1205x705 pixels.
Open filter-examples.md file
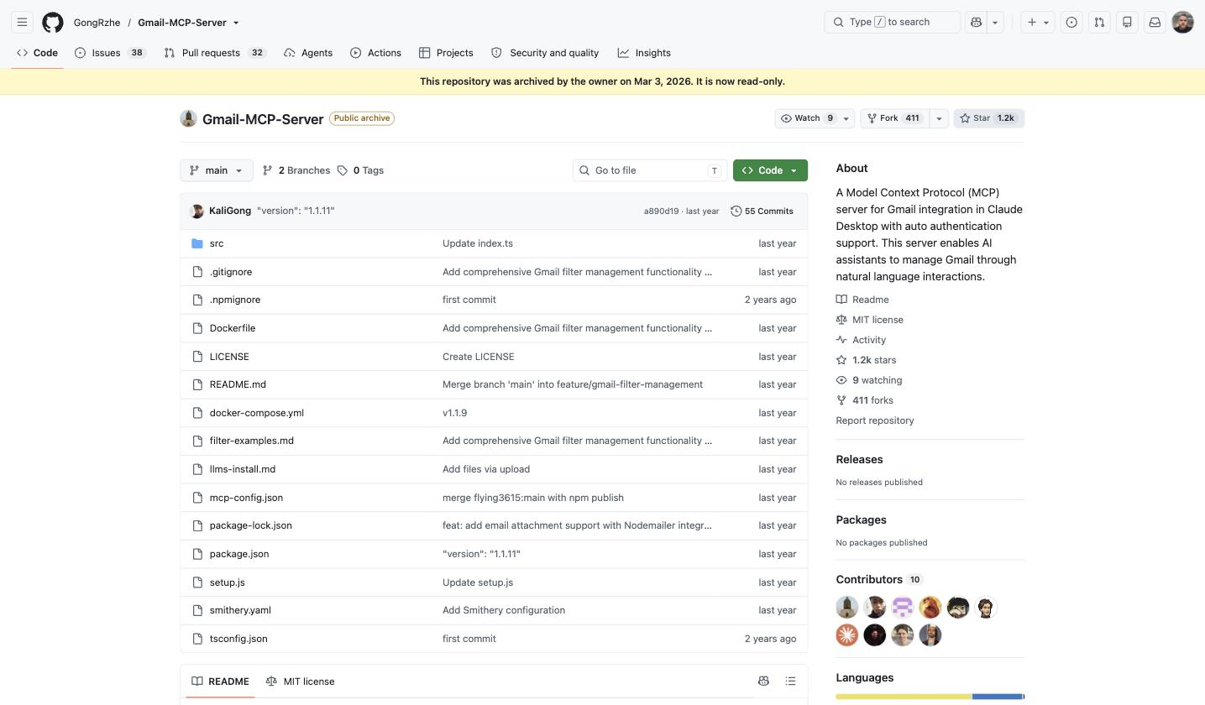[x=252, y=441]
